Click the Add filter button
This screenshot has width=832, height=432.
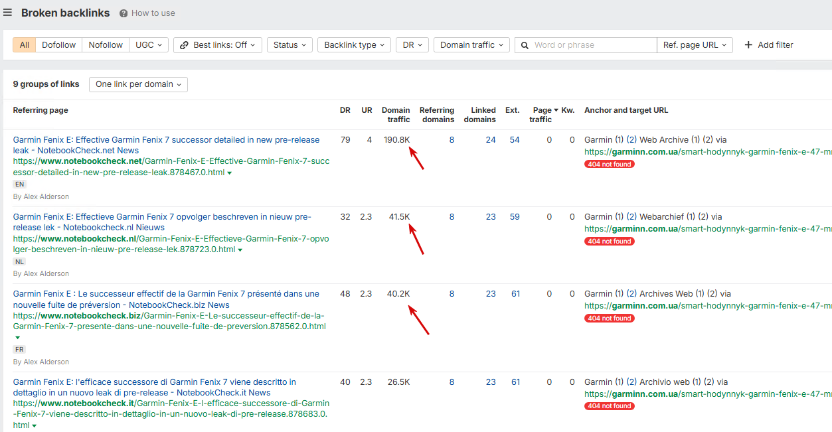[x=769, y=45]
